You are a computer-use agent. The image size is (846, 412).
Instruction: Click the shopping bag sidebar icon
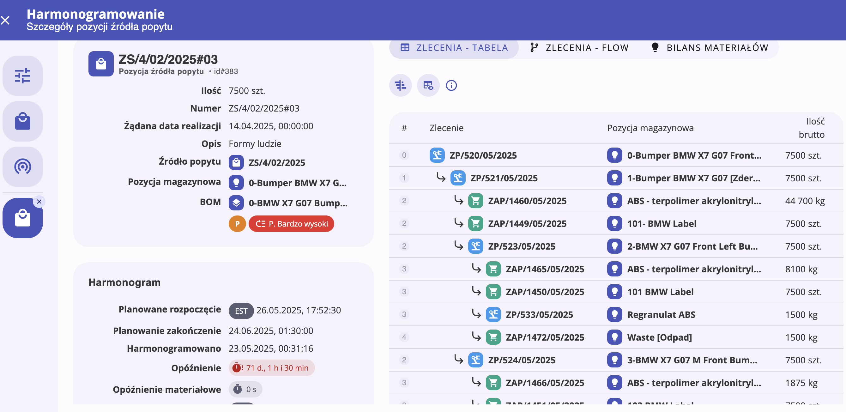(x=22, y=121)
